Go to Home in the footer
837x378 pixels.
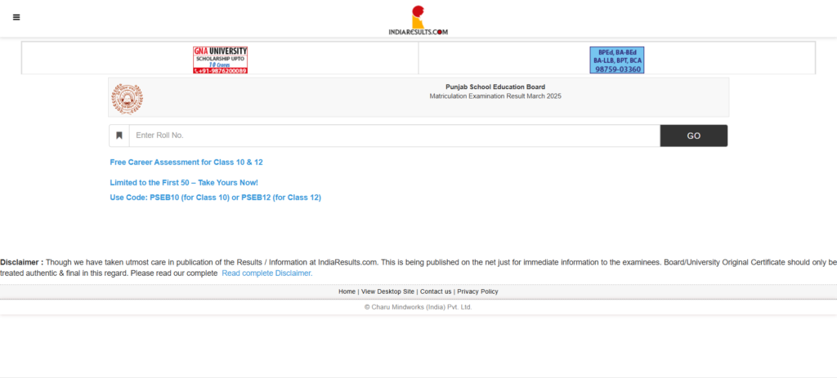(347, 291)
